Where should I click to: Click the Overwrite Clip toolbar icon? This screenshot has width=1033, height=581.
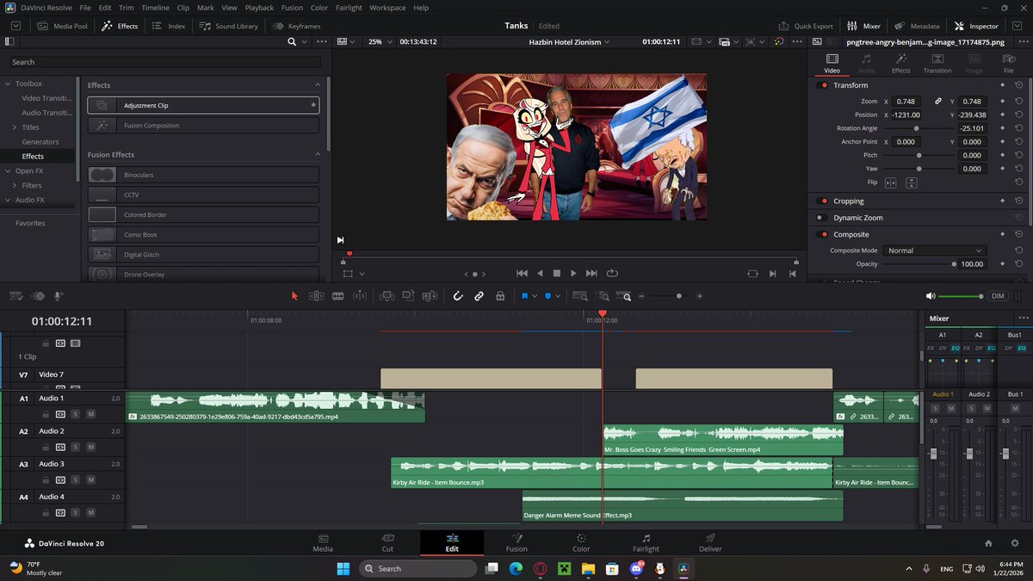408,296
